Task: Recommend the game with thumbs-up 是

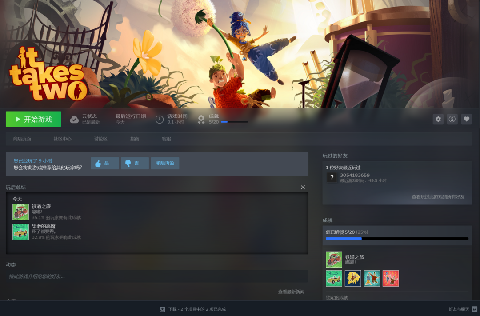Action: coord(105,163)
